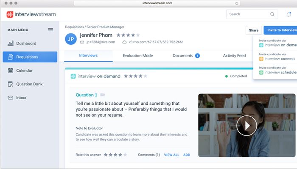Screen dimensions: 297x169
Task: Click the Calendar icon in sidebar
Action: (x=11, y=71)
